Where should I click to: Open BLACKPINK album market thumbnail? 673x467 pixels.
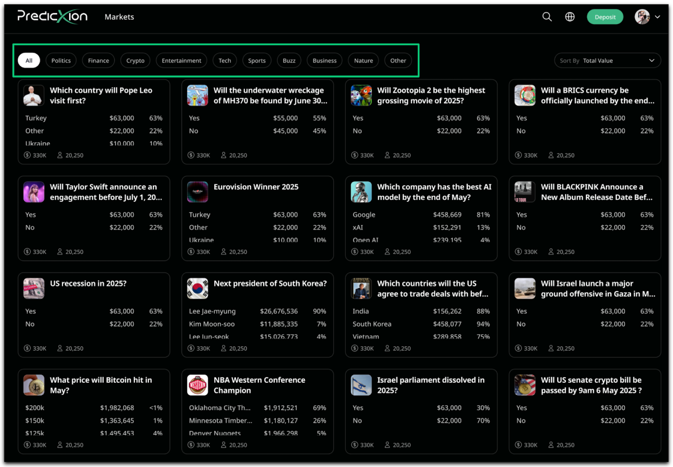tap(525, 192)
